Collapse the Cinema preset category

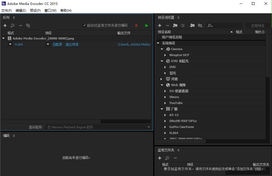162,49
